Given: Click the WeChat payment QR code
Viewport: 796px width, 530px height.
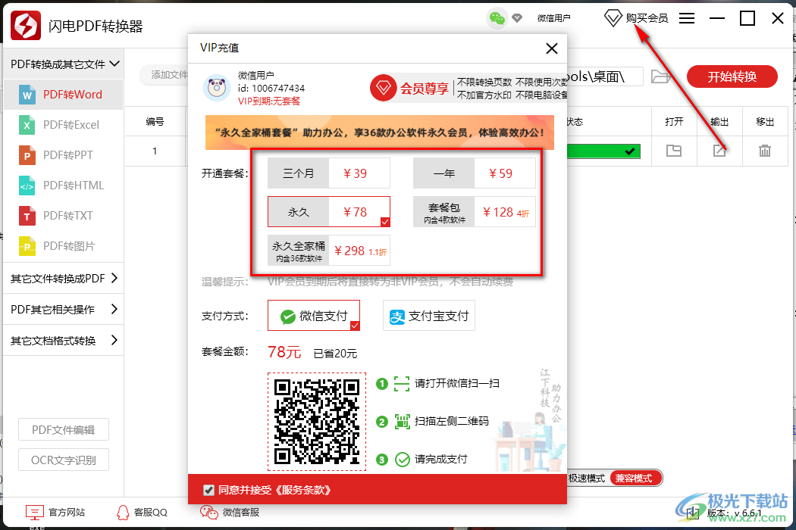Looking at the screenshot, I should (317, 422).
